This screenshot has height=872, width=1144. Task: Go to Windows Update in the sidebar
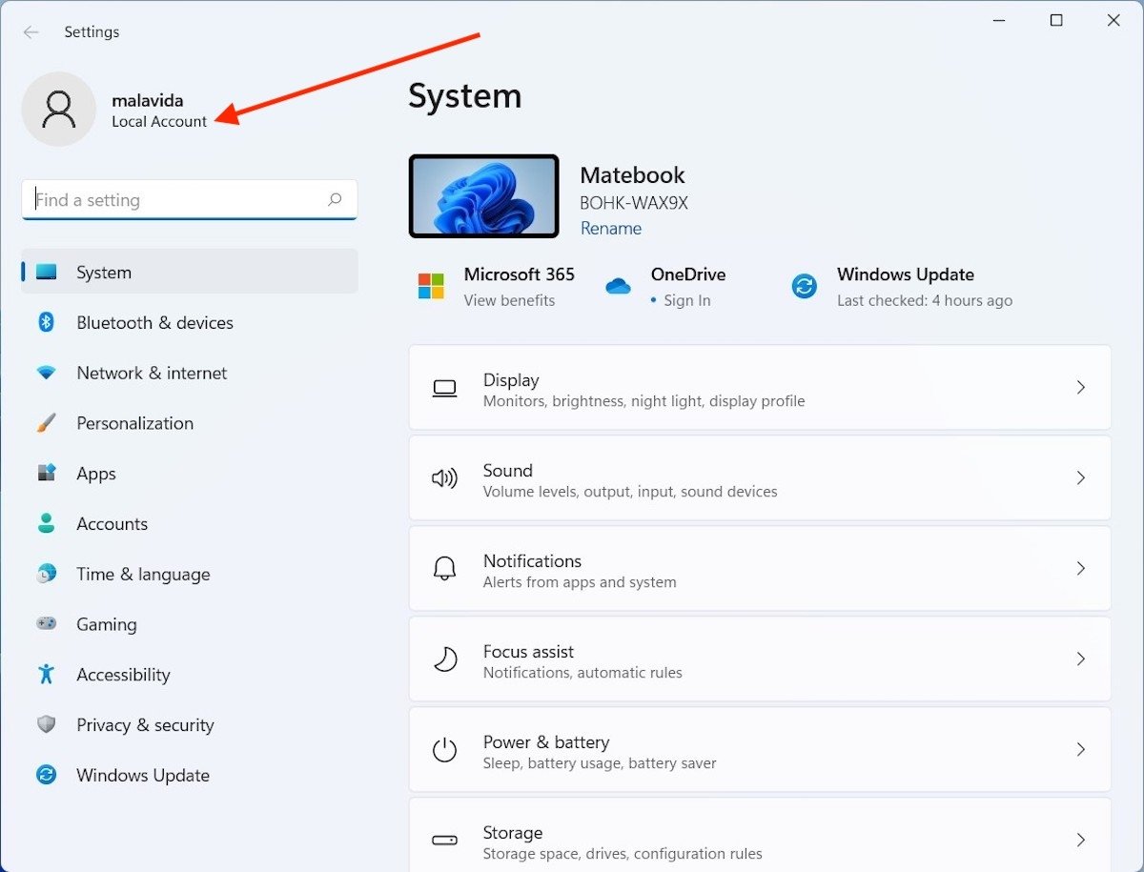tap(143, 776)
